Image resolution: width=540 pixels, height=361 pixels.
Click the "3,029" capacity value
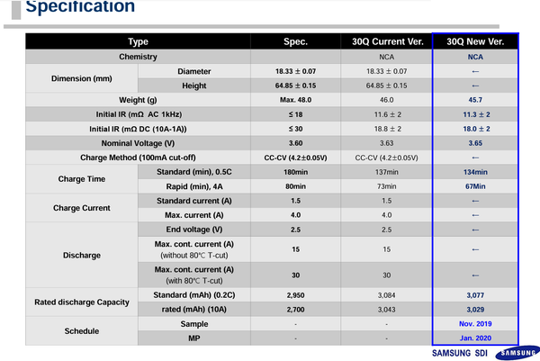click(x=475, y=310)
